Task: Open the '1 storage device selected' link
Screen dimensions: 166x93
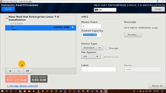Action: (22, 86)
